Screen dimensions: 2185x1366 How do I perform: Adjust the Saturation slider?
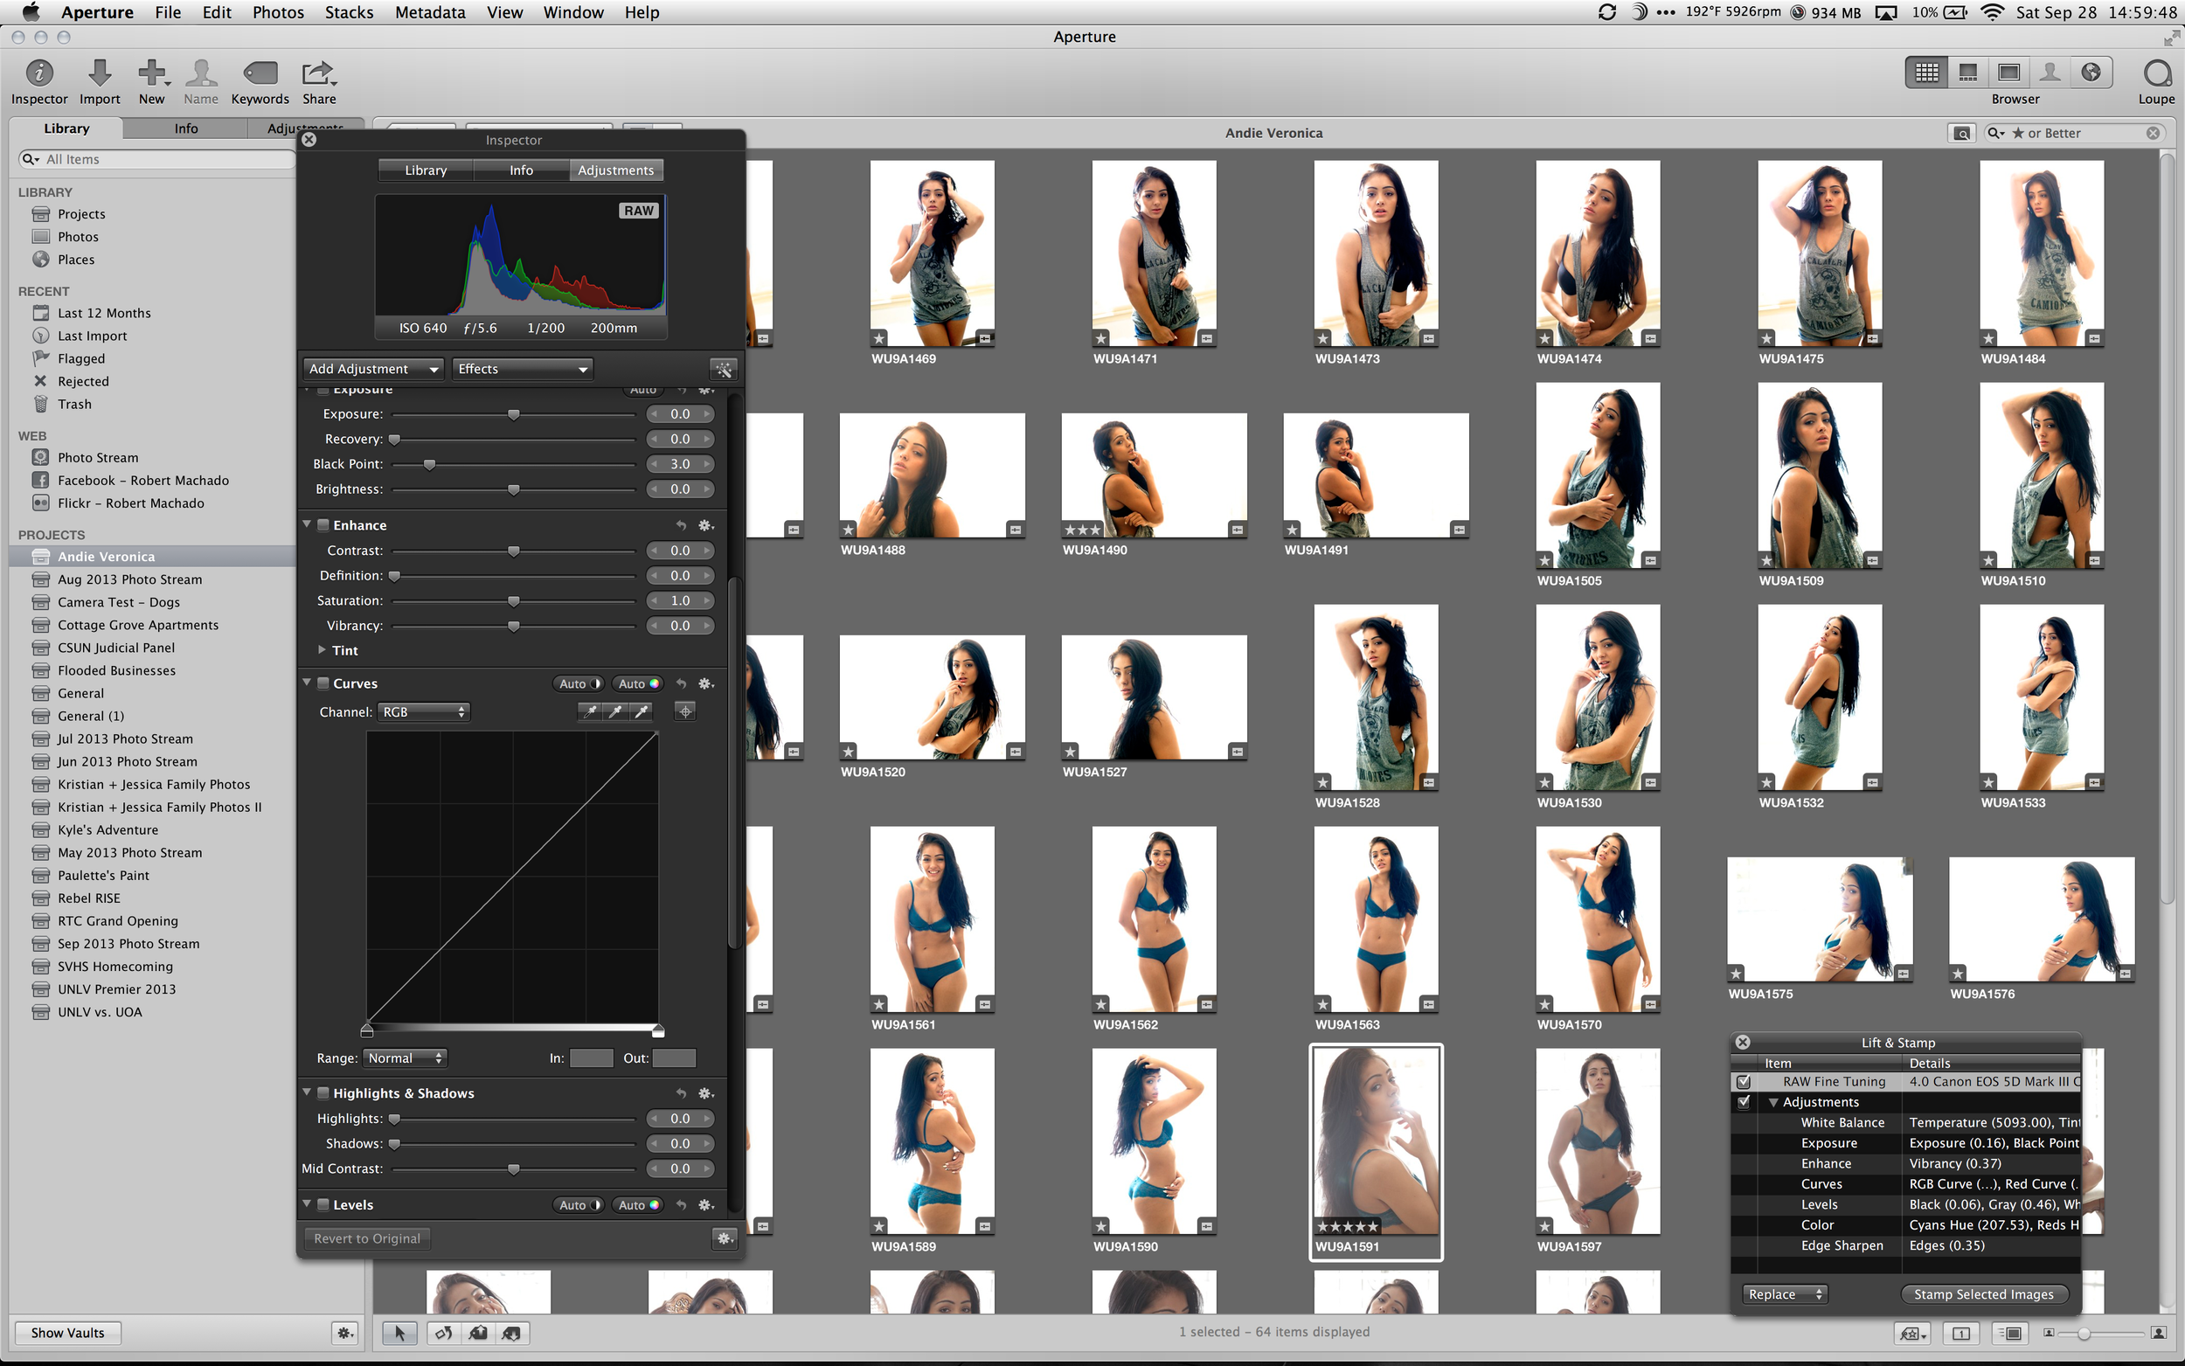pyautogui.click(x=514, y=600)
